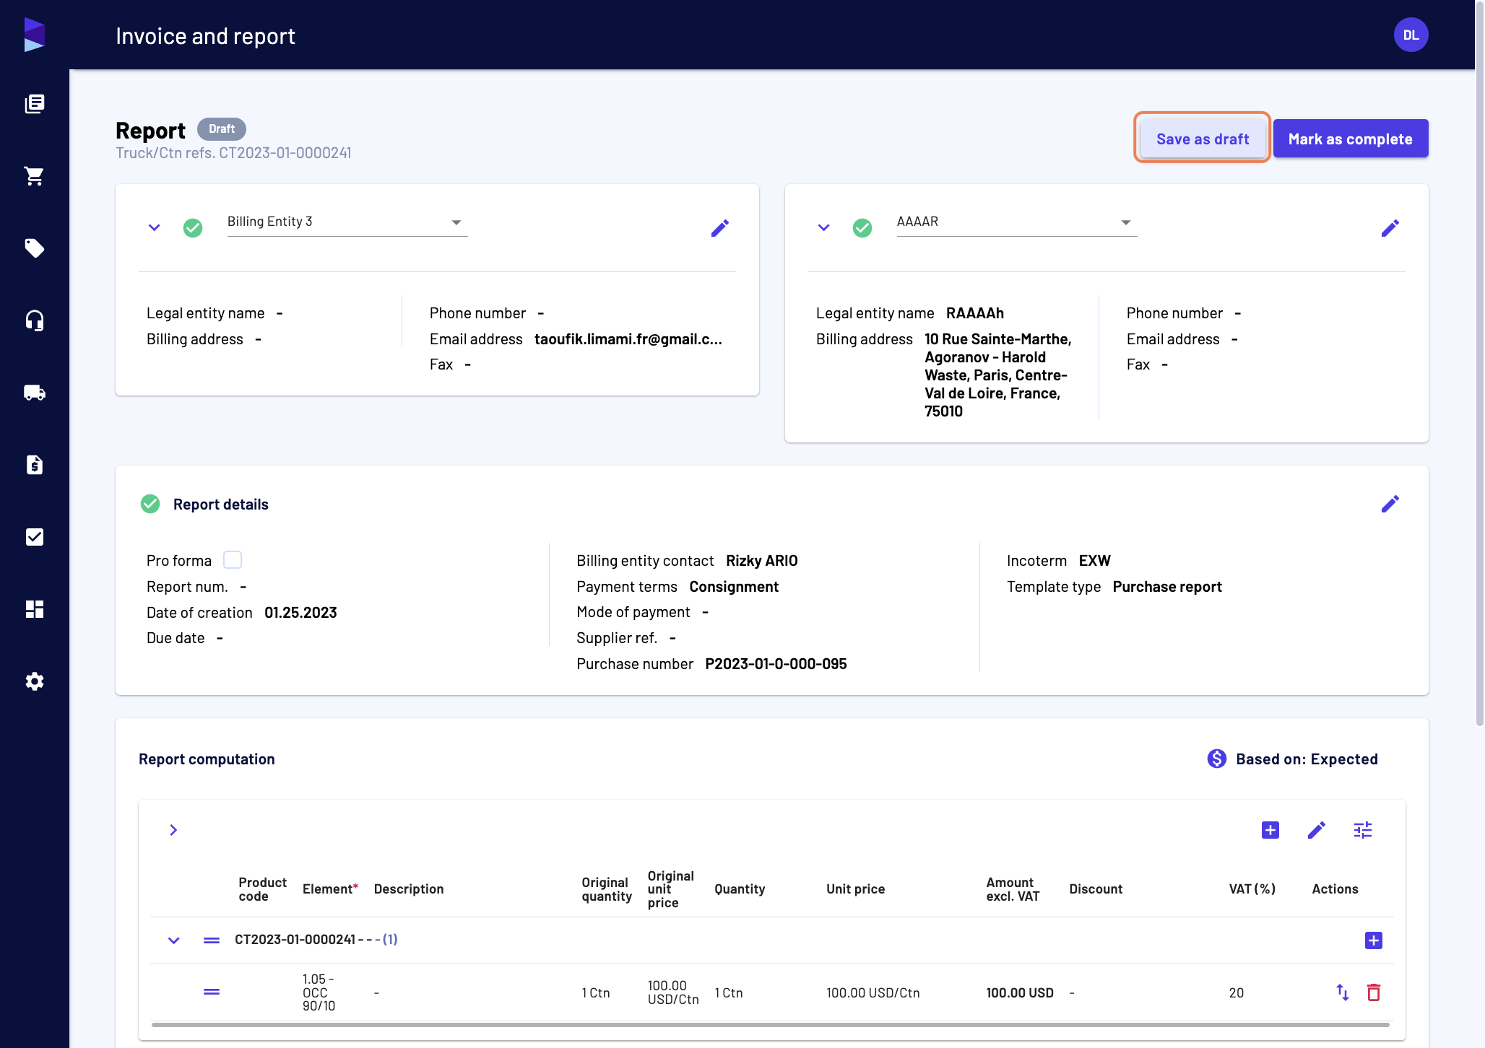Click the purchase number P2023-01-0-000-095
1485x1048 pixels.
(776, 664)
